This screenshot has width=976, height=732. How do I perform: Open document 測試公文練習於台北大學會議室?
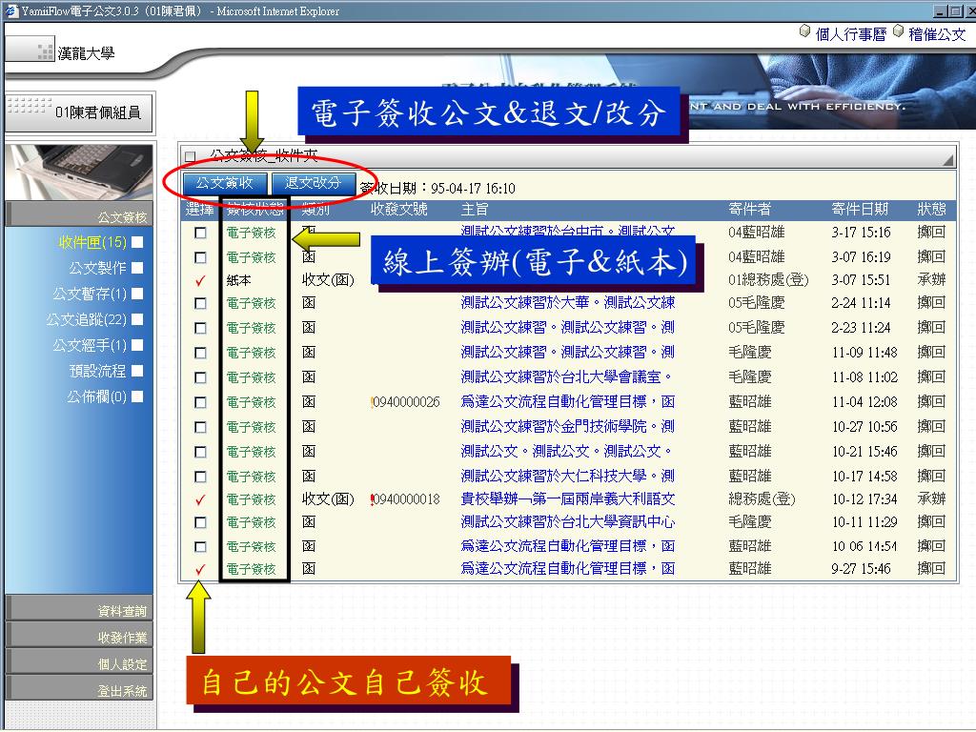(566, 376)
